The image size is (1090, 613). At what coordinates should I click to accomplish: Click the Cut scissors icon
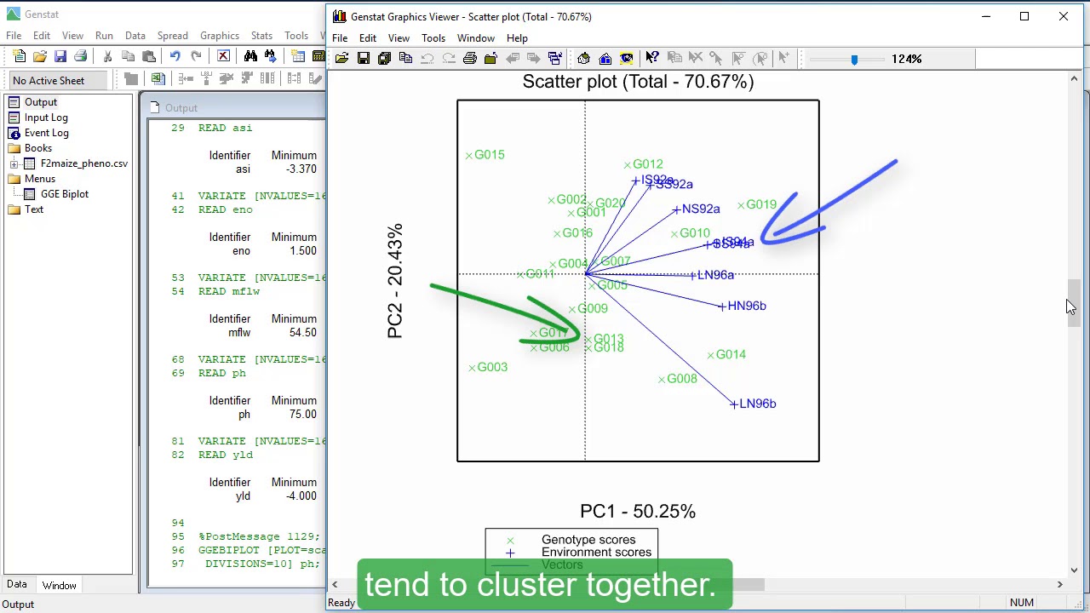(x=108, y=56)
